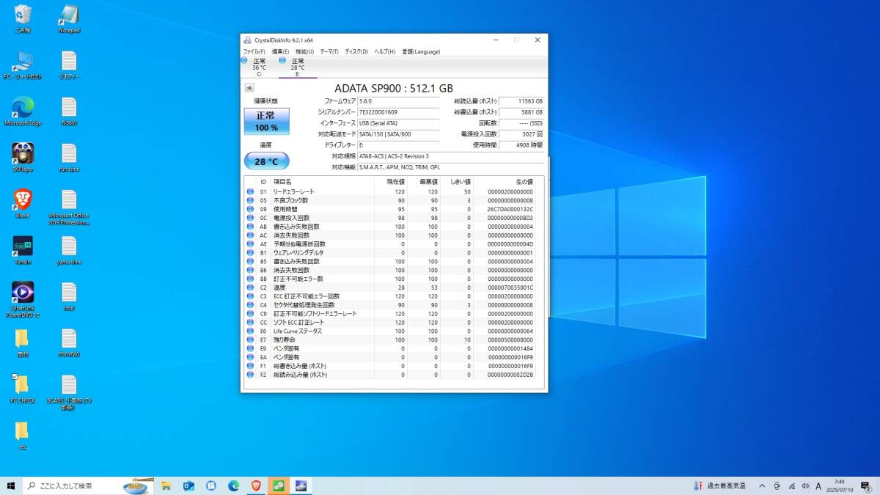Viewport: 880px width, 495px height.
Task: Open the 機能(U) menu
Action: 304,51
